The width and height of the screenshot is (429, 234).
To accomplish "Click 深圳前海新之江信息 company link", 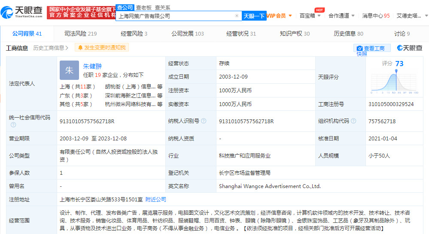I will 130,95.
